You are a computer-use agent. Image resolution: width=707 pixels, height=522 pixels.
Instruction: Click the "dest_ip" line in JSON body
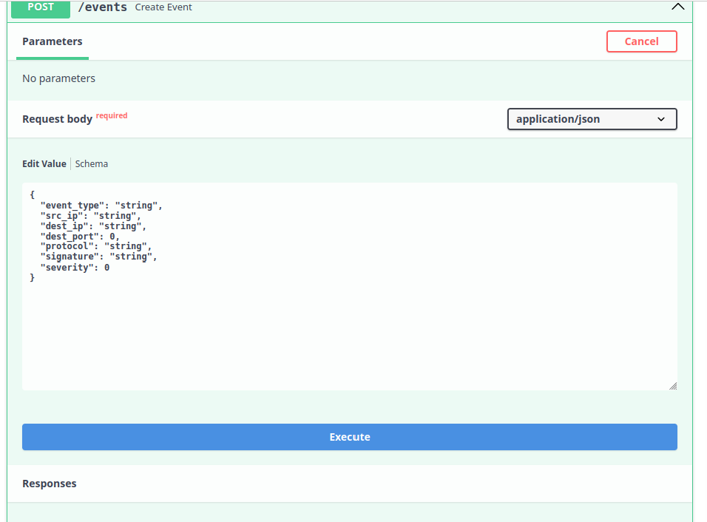pyautogui.click(x=93, y=226)
